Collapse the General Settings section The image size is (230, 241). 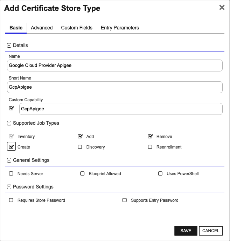coord(9,160)
